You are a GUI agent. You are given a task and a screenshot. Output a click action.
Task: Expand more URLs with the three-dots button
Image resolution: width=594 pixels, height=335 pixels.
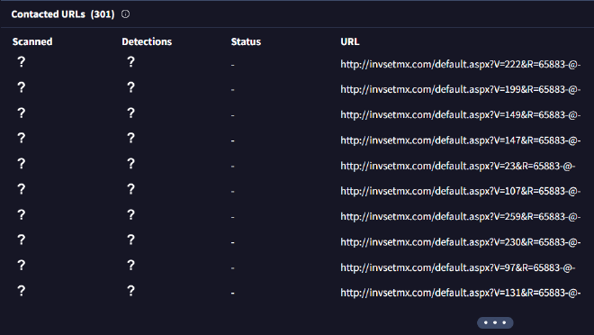pyautogui.click(x=495, y=322)
